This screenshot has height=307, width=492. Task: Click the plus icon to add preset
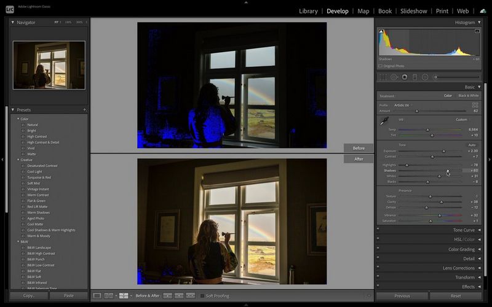click(x=85, y=110)
